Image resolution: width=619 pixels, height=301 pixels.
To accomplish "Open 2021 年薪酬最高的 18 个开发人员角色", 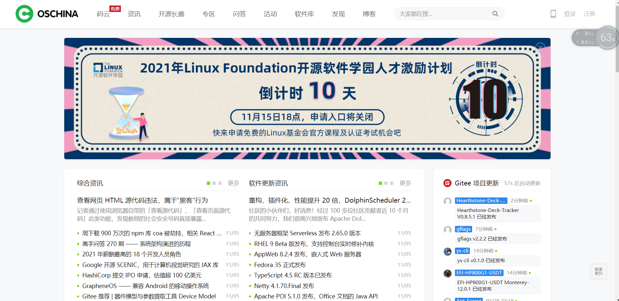I will point(132,254).
